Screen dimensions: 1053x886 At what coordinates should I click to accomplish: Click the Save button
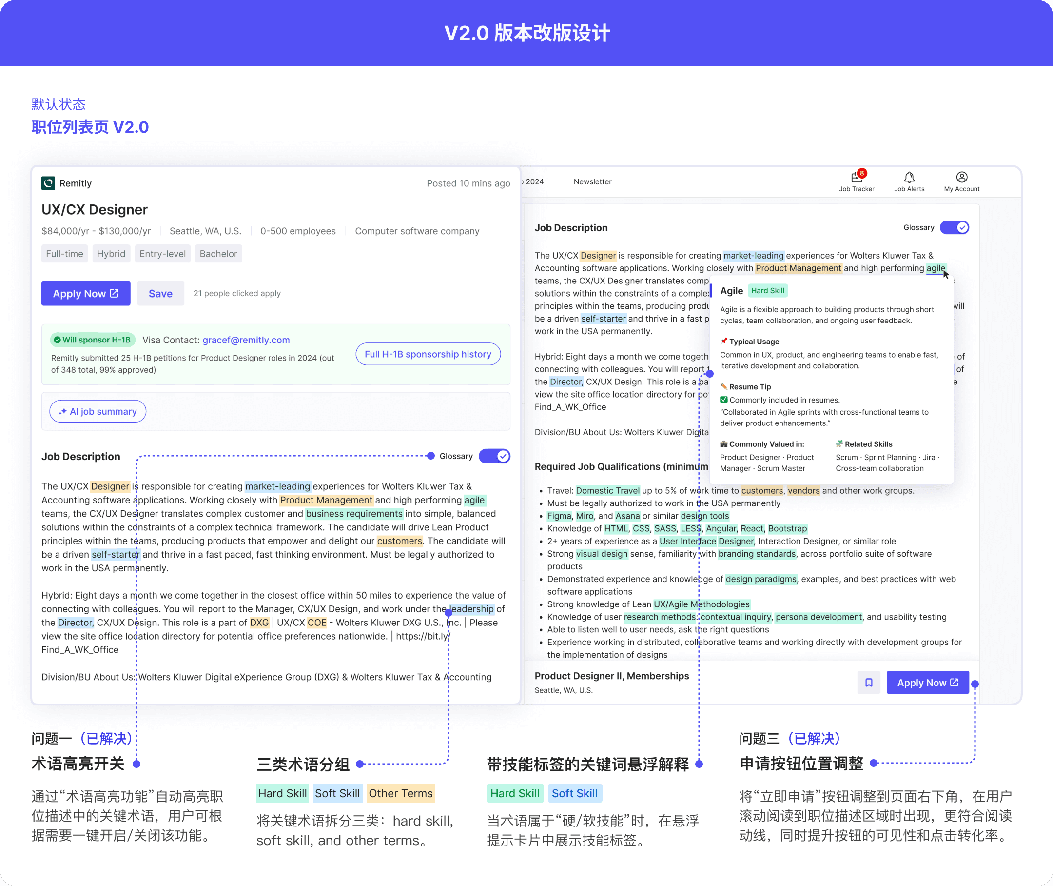(160, 294)
